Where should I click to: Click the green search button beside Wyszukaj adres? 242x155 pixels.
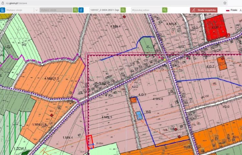point(165,10)
